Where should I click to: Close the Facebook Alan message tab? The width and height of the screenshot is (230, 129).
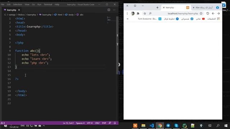coord(193,8)
